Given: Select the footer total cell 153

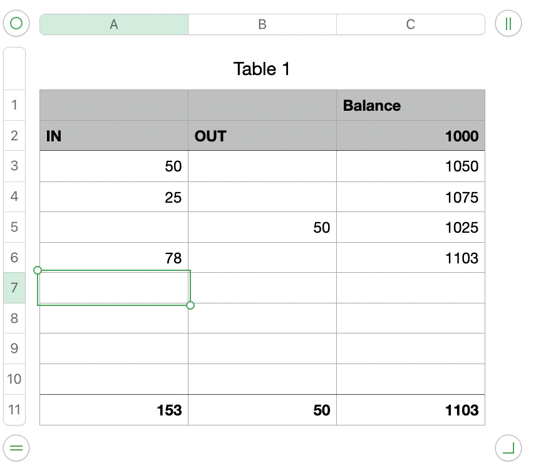Looking at the screenshot, I should (114, 410).
